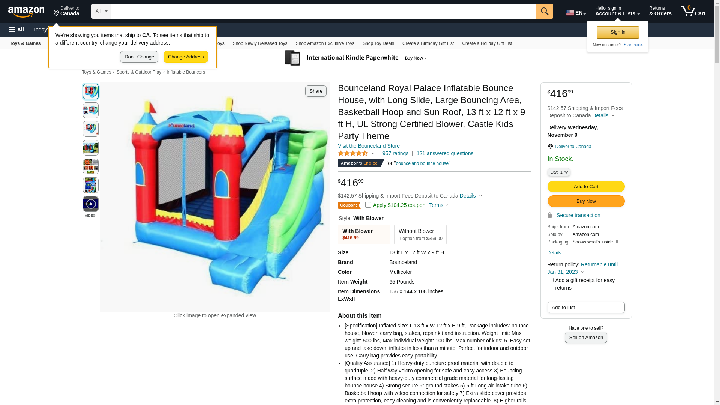The width and height of the screenshot is (720, 405).
Task: Click the star rating icons
Action: pos(353,153)
